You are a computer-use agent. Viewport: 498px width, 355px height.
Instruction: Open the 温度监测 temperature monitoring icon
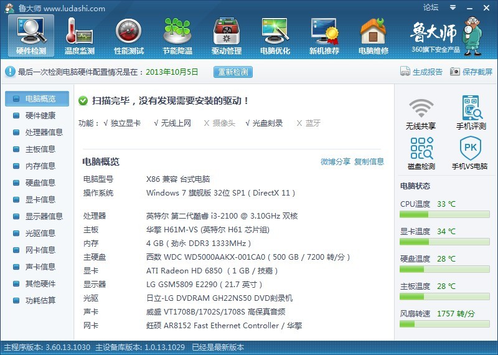[x=80, y=35]
